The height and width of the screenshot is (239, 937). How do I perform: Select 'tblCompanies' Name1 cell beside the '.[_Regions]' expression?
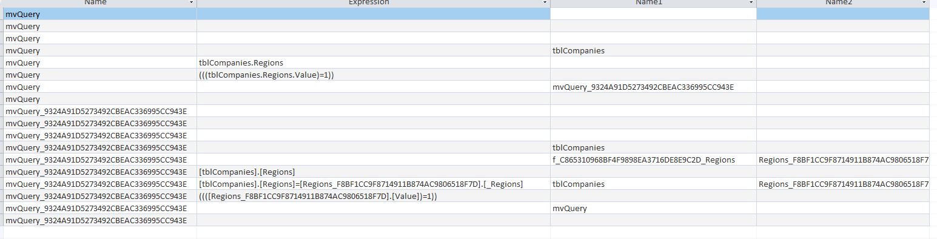653,184
